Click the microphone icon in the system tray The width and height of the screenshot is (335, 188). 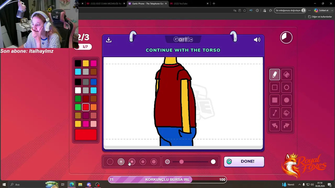tap(304, 185)
